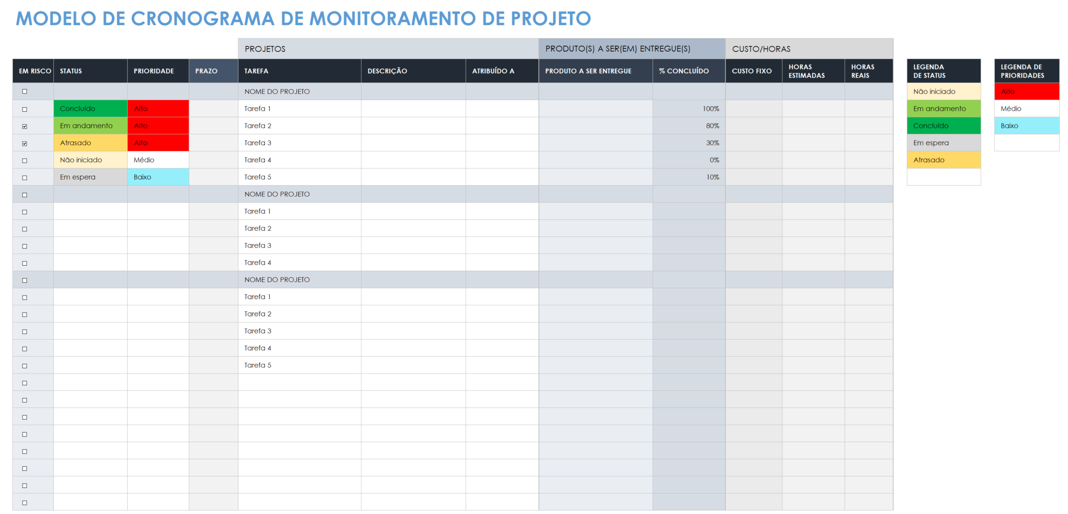The image size is (1068, 514).
Task: Select the PRIORIDADE column header
Action: 158,71
